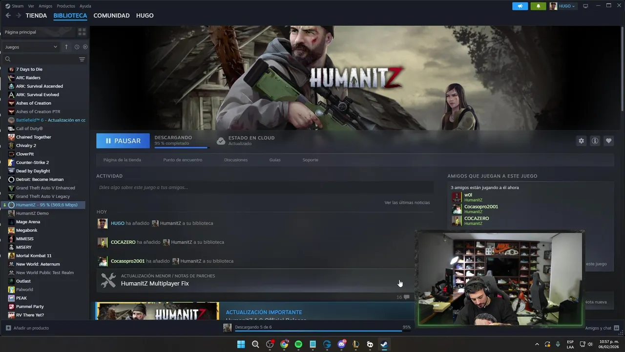The height and width of the screenshot is (352, 625).
Task: Click library search field
Action: [40, 59]
